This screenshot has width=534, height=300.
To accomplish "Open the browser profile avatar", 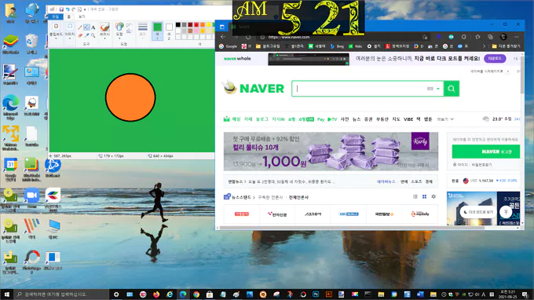I will click(503, 37).
